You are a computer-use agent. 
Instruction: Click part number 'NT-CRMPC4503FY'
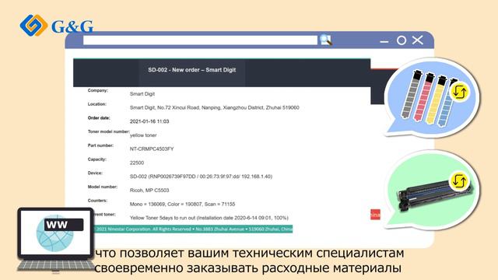click(x=152, y=149)
